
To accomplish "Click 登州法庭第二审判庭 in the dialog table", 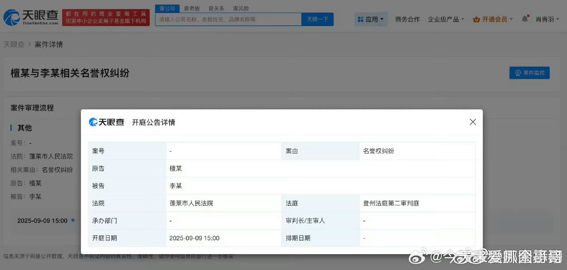I will [391, 203].
